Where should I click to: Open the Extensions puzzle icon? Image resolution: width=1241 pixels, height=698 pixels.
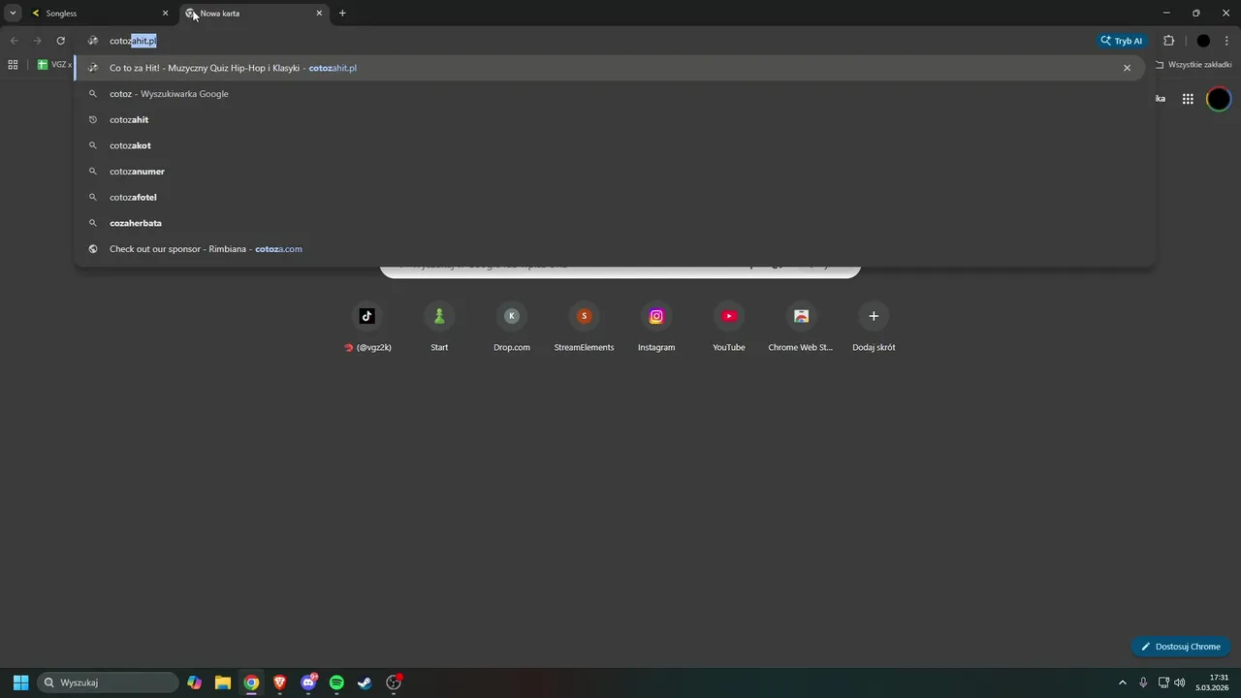pos(1168,41)
